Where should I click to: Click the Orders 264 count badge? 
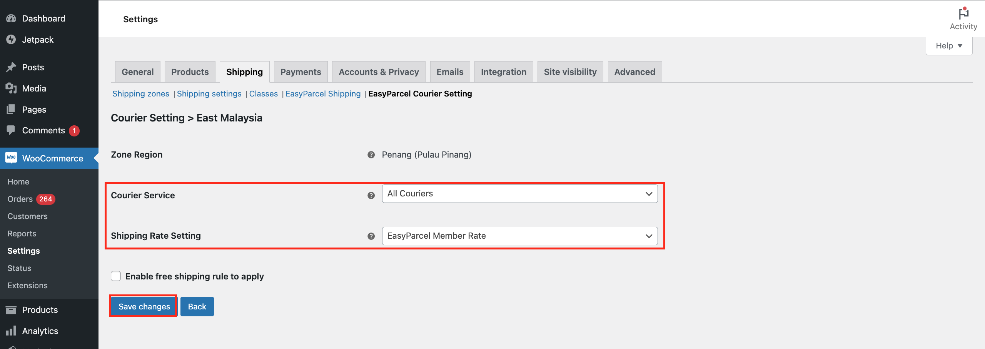pyautogui.click(x=46, y=199)
